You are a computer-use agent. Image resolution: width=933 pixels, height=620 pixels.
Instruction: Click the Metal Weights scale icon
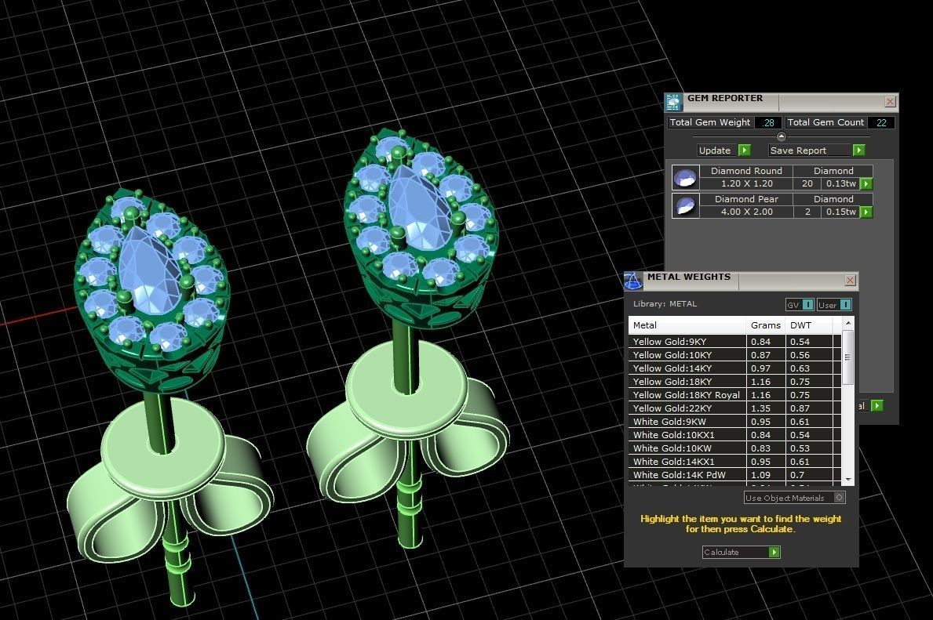632,281
